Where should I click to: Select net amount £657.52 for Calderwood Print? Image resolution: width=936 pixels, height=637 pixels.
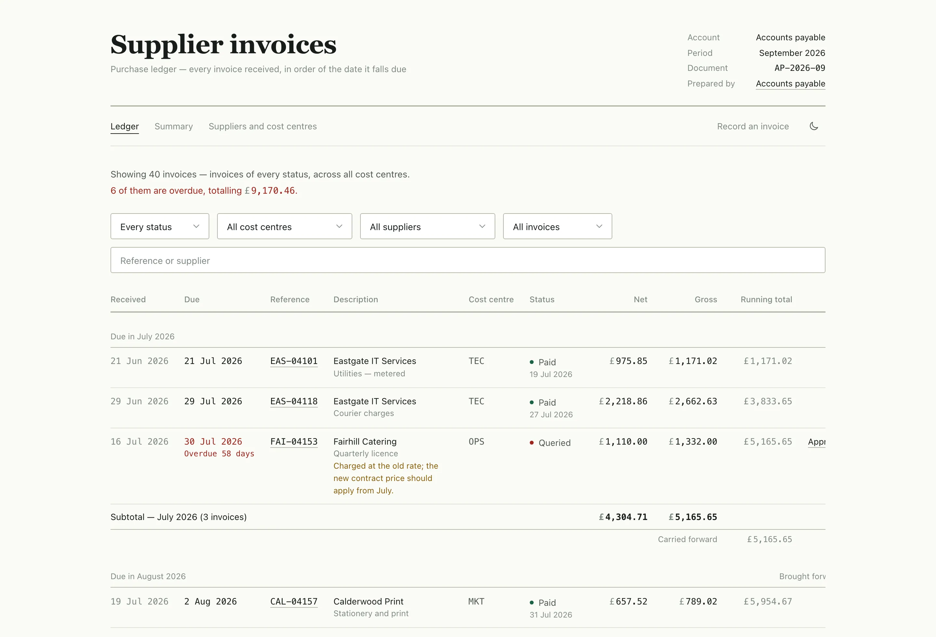tap(628, 602)
